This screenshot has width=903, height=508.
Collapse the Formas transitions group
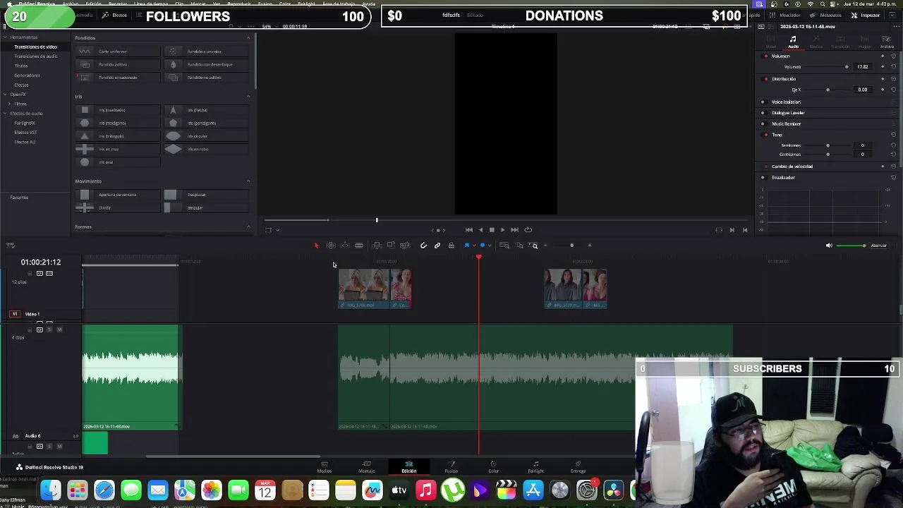click(248, 226)
